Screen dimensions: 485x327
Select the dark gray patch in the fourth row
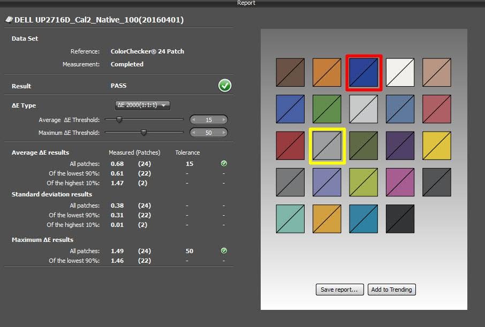(437, 182)
